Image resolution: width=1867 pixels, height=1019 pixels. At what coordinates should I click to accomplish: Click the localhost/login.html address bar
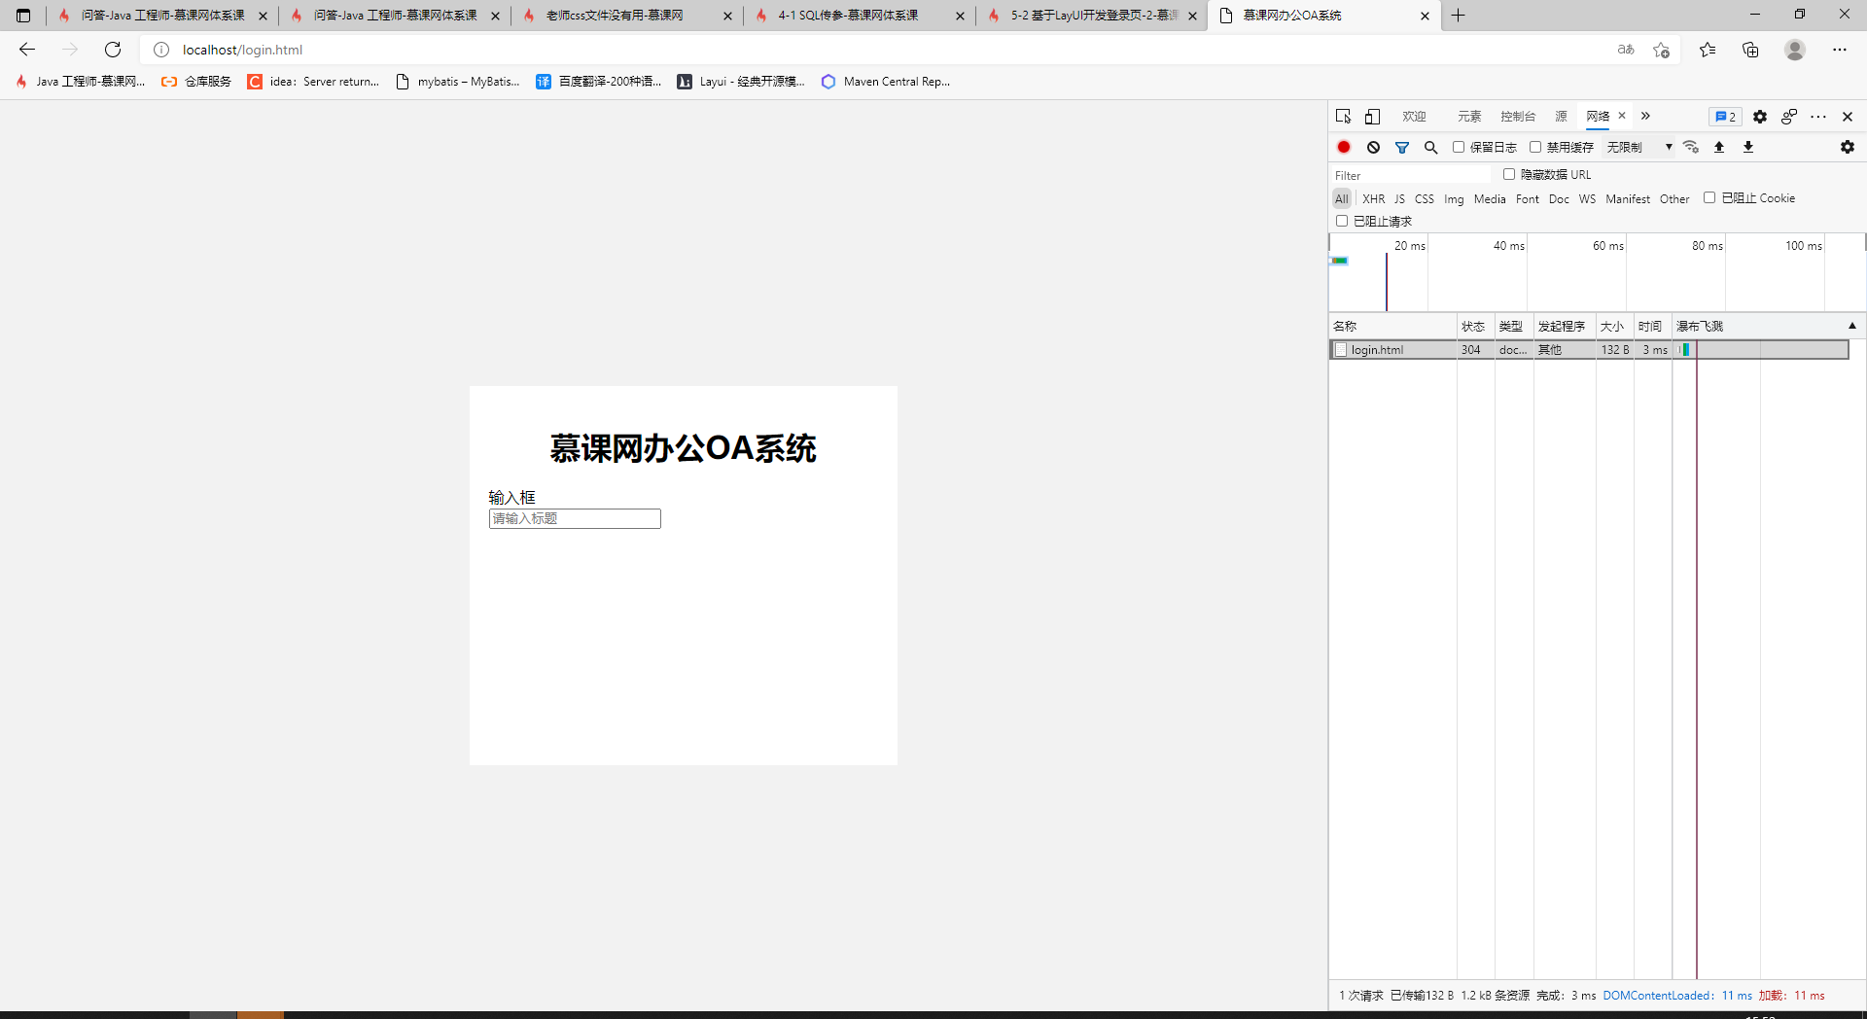(875, 50)
